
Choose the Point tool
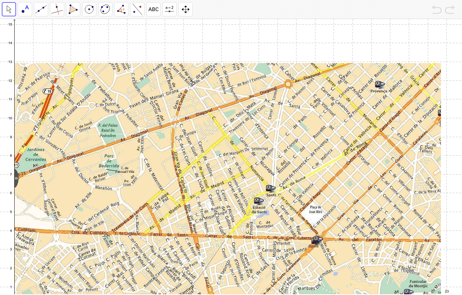(25, 9)
